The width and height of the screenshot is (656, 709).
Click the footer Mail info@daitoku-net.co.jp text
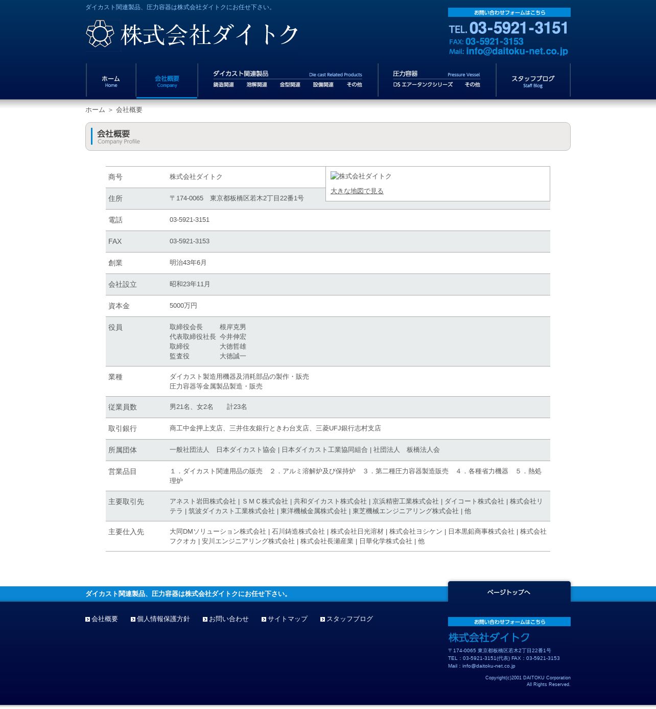[482, 666]
